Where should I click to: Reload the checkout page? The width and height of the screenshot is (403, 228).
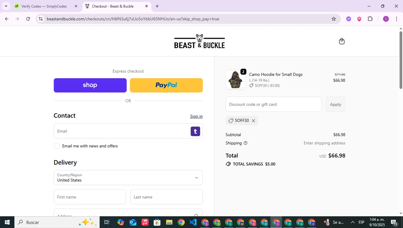28,19
